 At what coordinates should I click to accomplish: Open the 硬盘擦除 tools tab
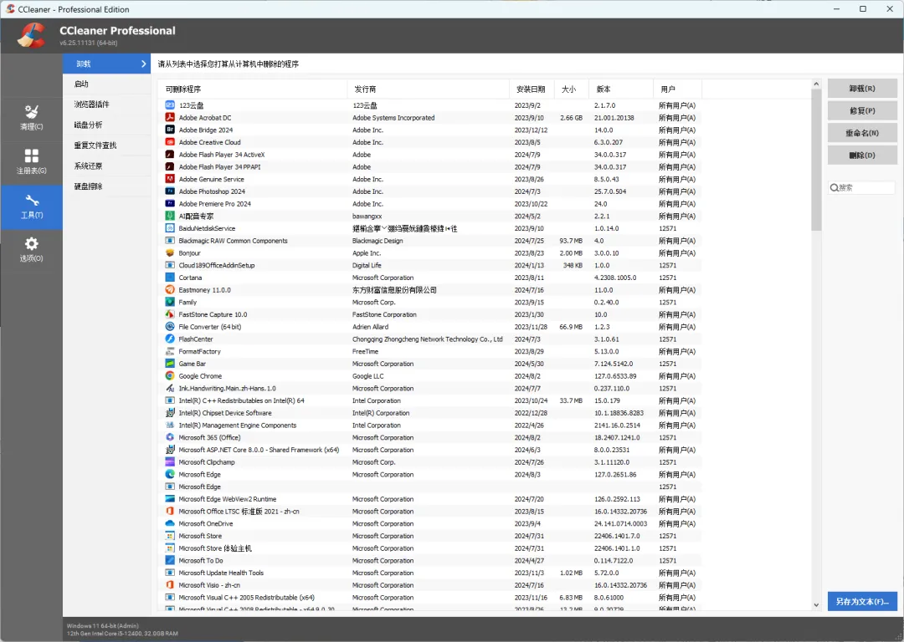pos(106,186)
